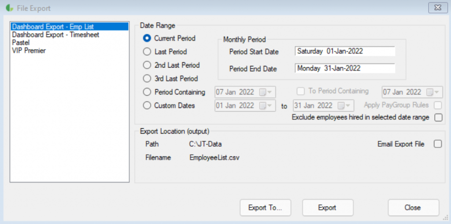Enable the Email Export File checkbox

(437, 144)
